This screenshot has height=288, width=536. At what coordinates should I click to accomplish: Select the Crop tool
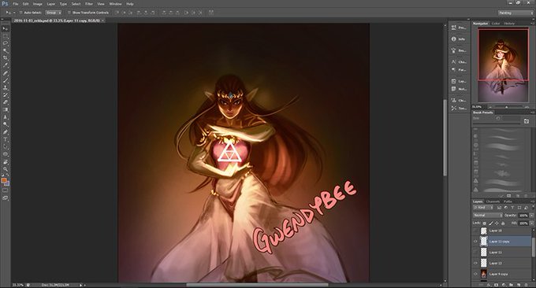6,57
